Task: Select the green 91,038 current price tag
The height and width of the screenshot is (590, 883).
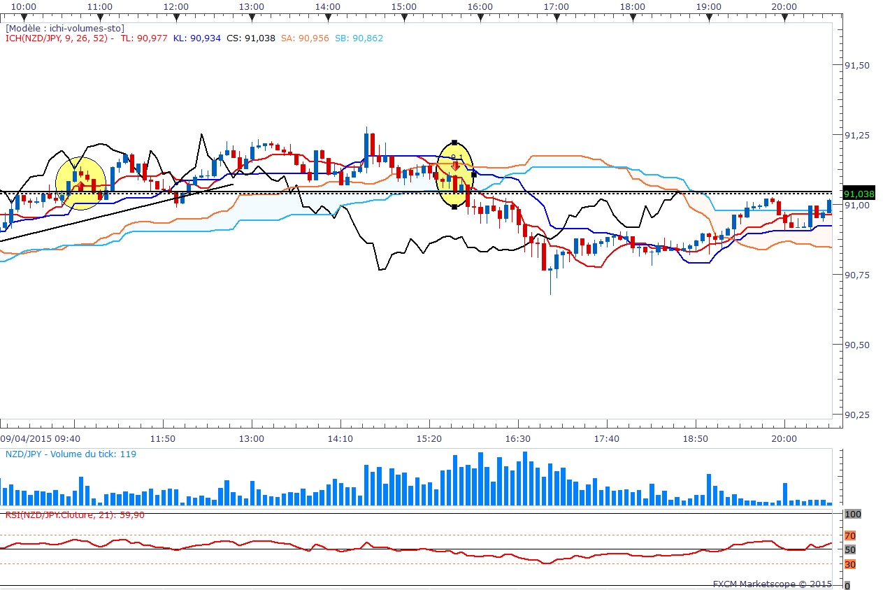Action: coord(859,194)
